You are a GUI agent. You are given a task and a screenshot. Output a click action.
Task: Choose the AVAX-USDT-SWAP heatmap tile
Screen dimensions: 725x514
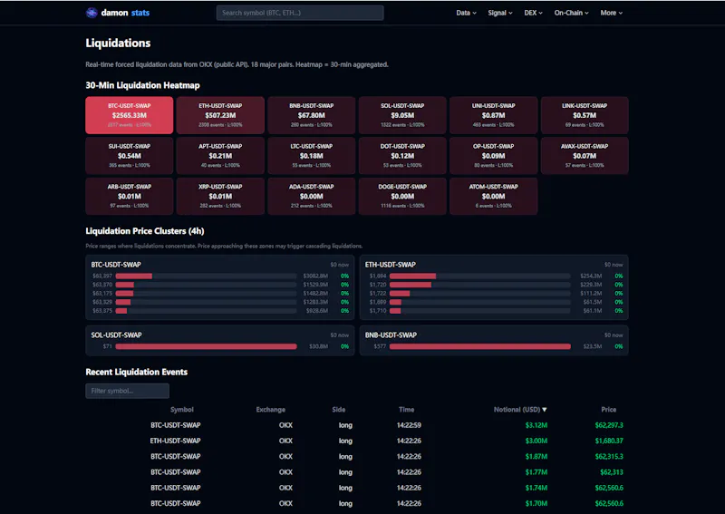click(x=585, y=155)
